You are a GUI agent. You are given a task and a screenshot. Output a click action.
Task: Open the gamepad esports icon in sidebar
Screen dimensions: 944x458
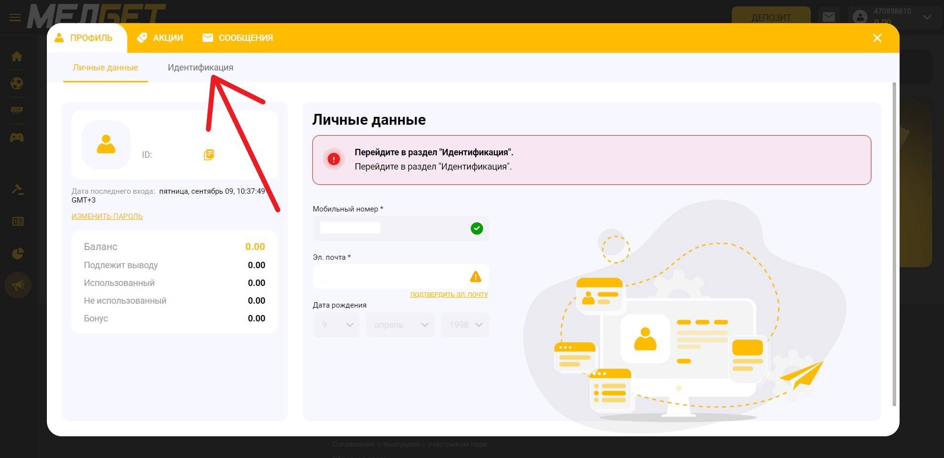tap(17, 138)
